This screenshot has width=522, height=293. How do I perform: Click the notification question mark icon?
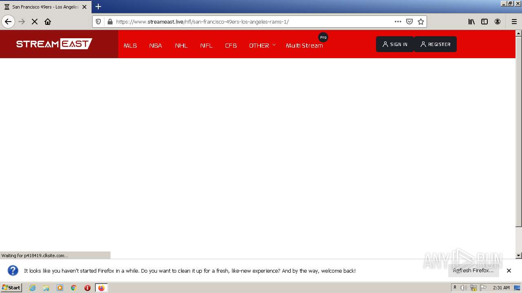pos(13,271)
